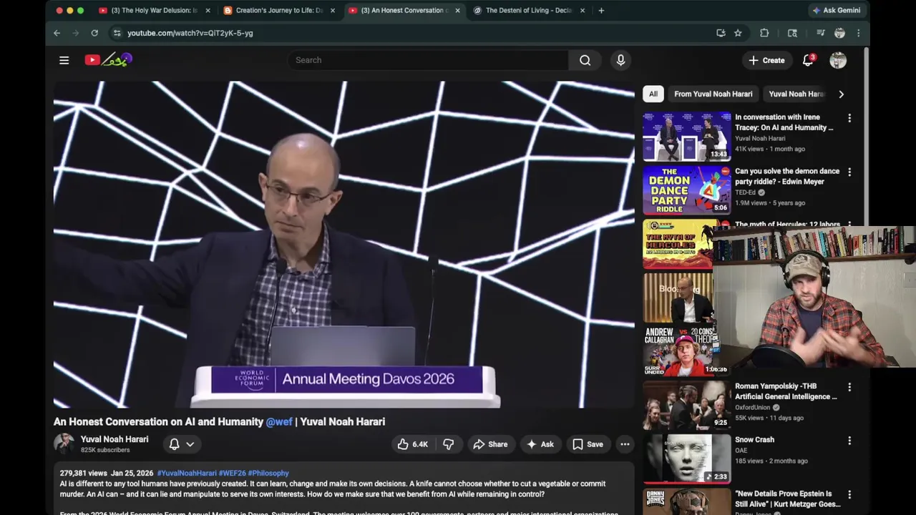The height and width of the screenshot is (515, 916).
Task: Select the All filter chip
Action: (653, 94)
